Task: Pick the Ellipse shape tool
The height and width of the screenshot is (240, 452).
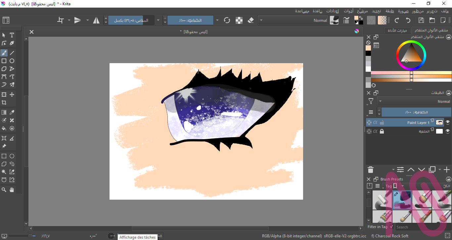Action: coord(12,61)
